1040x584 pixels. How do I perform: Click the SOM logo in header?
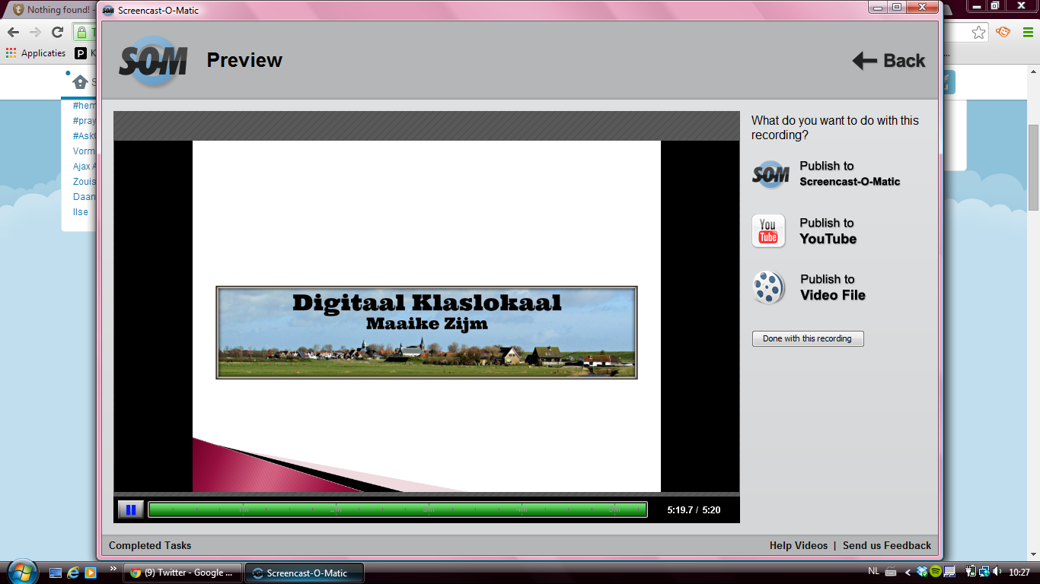tap(153, 62)
